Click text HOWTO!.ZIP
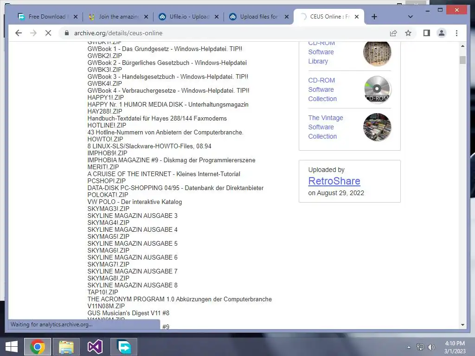Image resolution: width=475 pixels, height=356 pixels. click(x=105, y=139)
